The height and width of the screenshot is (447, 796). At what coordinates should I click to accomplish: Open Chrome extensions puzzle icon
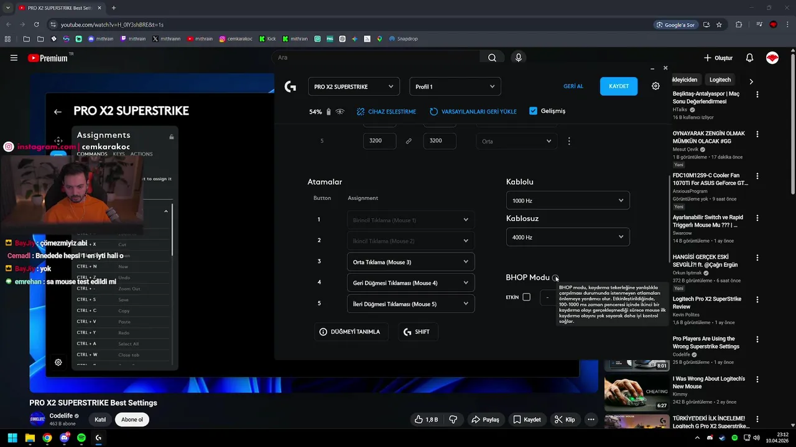(739, 25)
